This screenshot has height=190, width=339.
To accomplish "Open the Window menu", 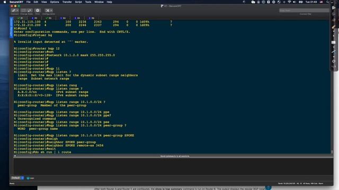I will (99, 2).
